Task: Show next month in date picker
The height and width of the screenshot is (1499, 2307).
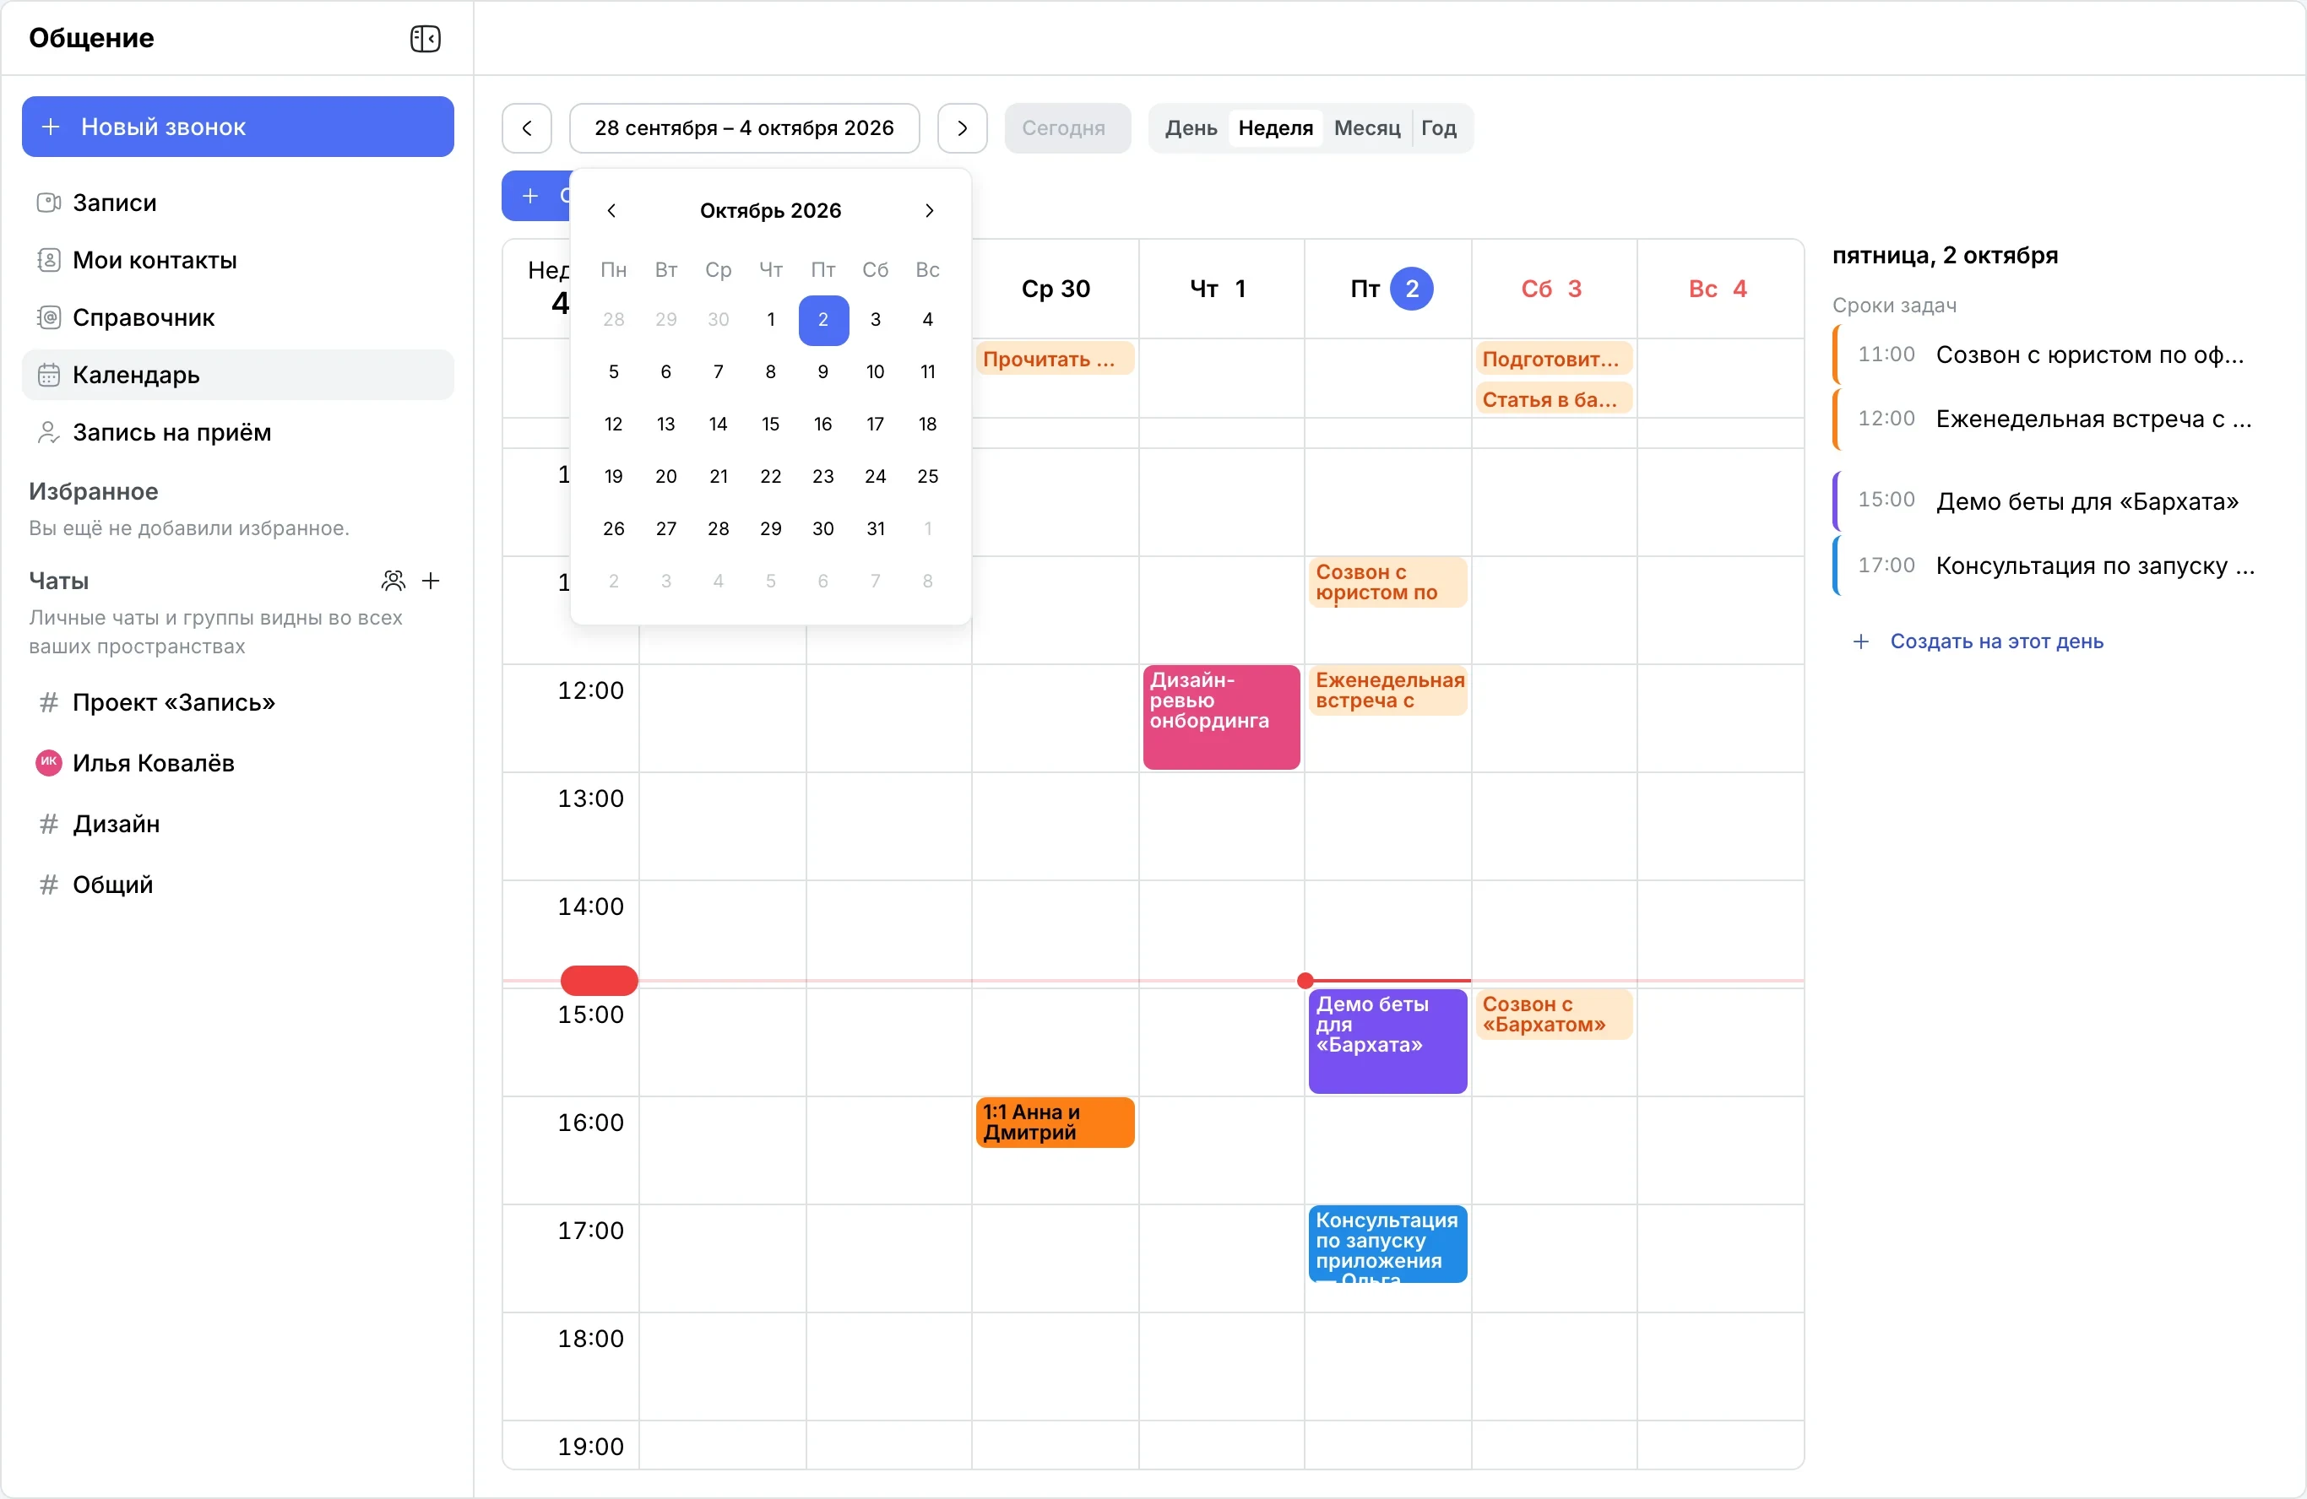Action: 929,211
